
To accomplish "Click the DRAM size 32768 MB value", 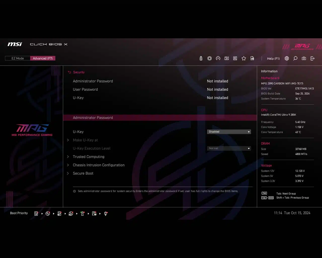I will pos(301,149).
